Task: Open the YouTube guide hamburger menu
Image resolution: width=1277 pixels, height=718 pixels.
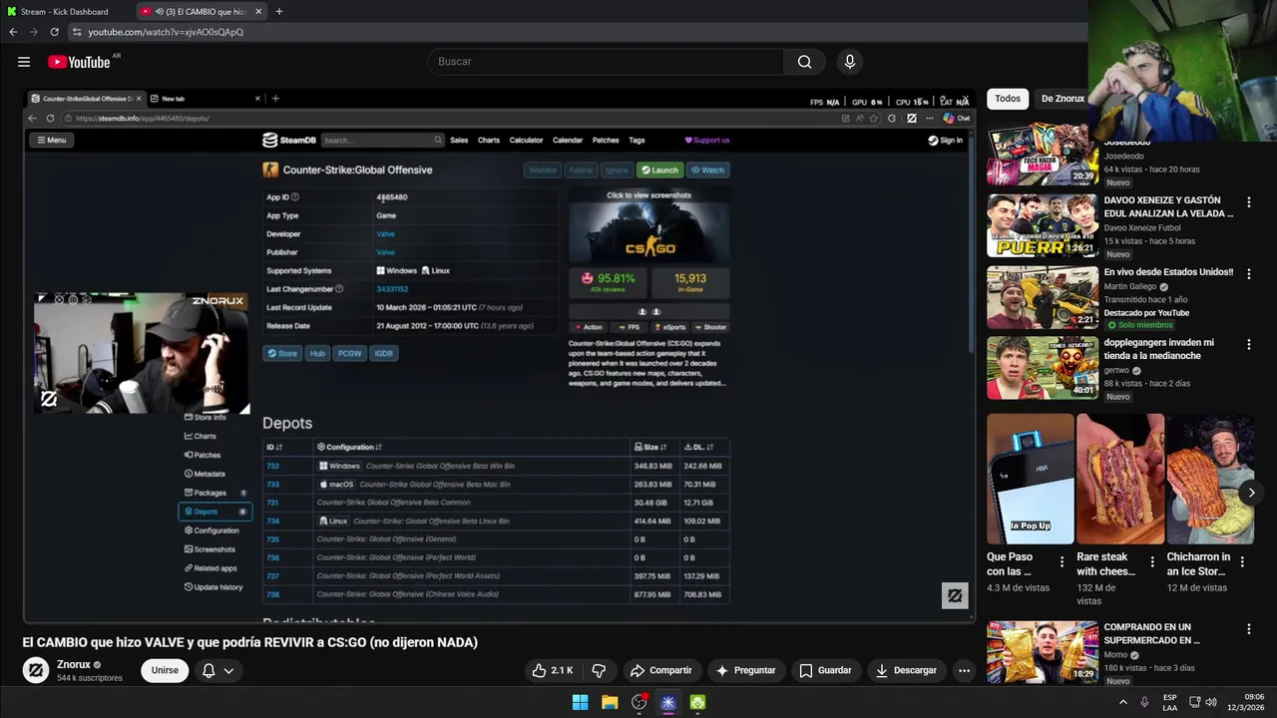Action: click(x=24, y=62)
